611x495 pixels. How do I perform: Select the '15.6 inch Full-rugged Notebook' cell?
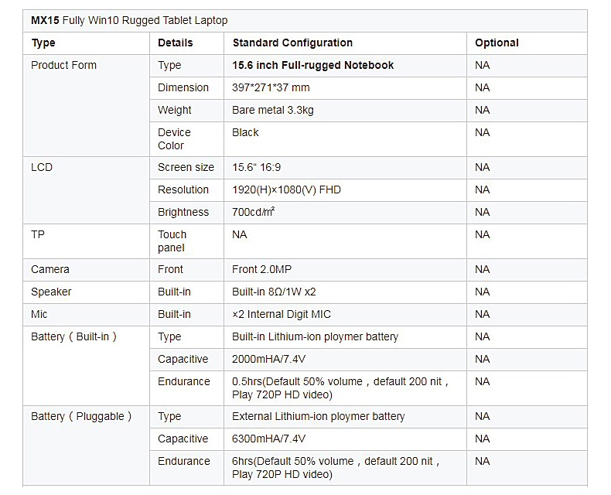(x=312, y=66)
